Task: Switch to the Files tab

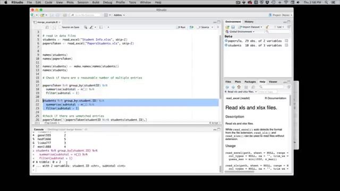Action: click(228, 82)
